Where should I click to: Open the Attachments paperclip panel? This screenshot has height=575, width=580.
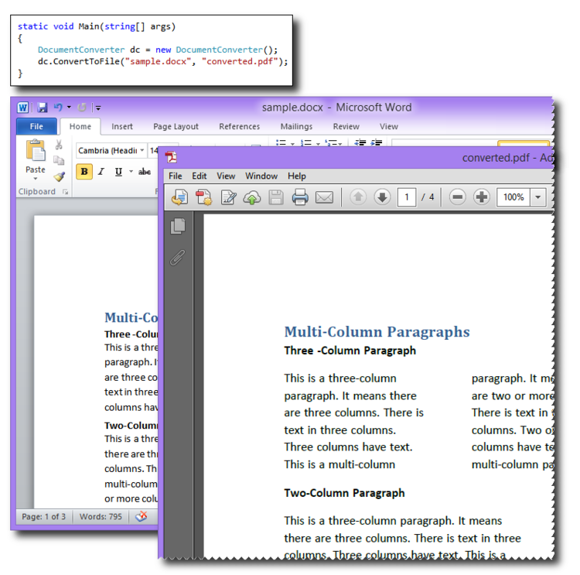178,258
